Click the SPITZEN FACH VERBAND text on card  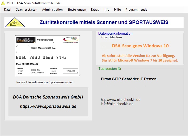coord(54,71)
